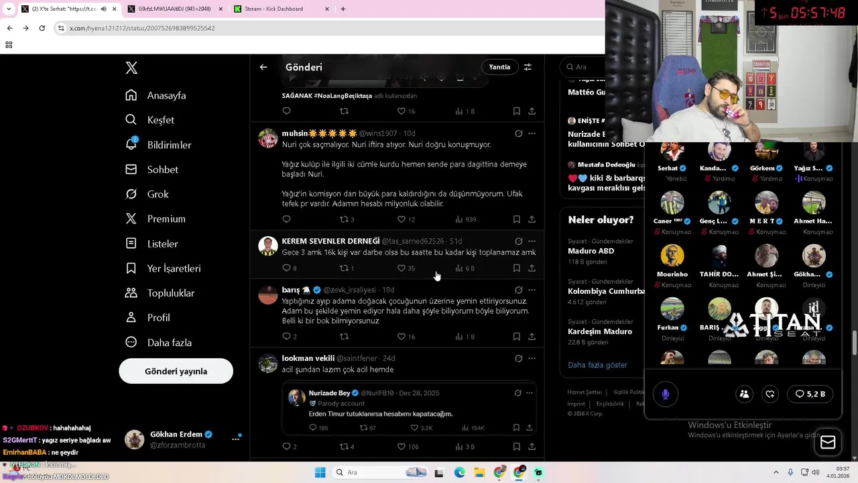Bookmark the barış reply
Screen dimensions: 858x483
(x=516, y=337)
